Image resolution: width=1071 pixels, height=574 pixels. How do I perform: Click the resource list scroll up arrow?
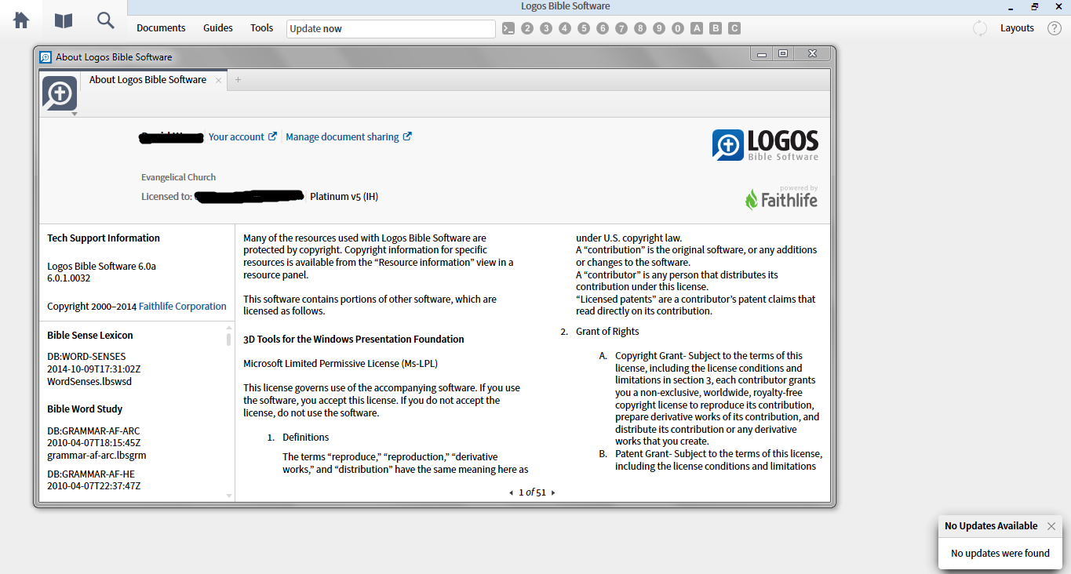point(229,326)
